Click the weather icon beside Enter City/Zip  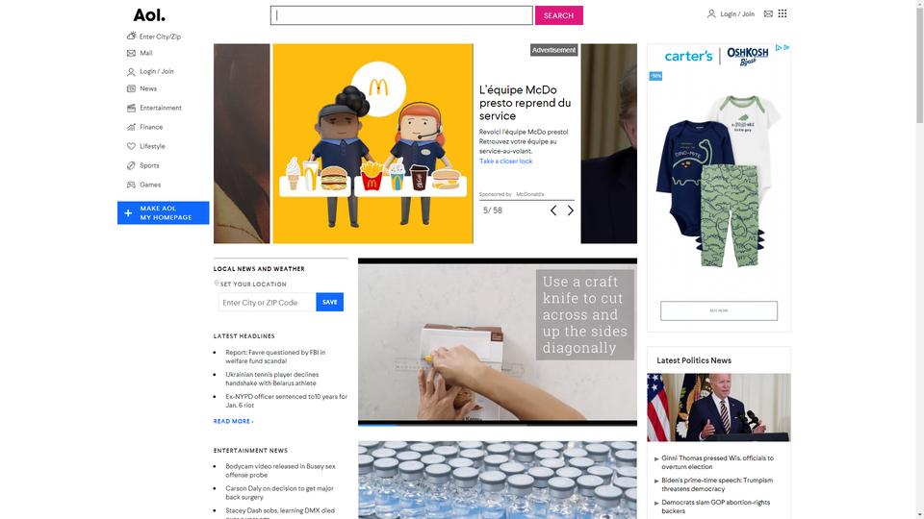pos(132,36)
